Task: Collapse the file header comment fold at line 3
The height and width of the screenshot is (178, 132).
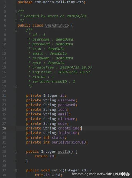Action: click(x=16, y=12)
